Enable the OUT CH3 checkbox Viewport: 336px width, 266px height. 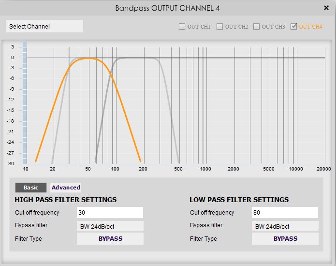[256, 27]
